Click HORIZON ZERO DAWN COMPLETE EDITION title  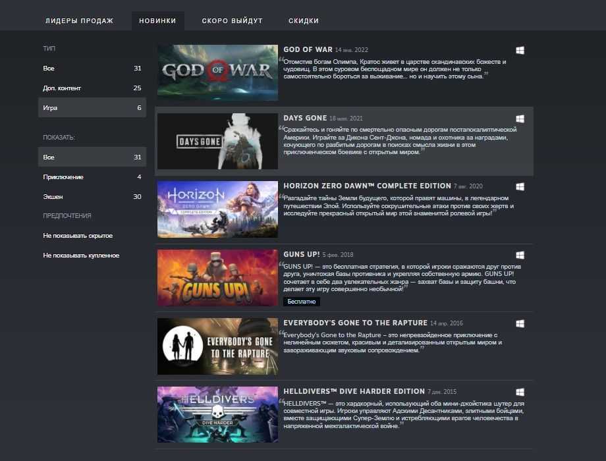pos(367,186)
